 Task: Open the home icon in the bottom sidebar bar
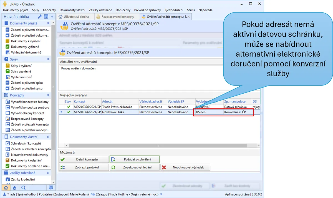click(x=6, y=187)
